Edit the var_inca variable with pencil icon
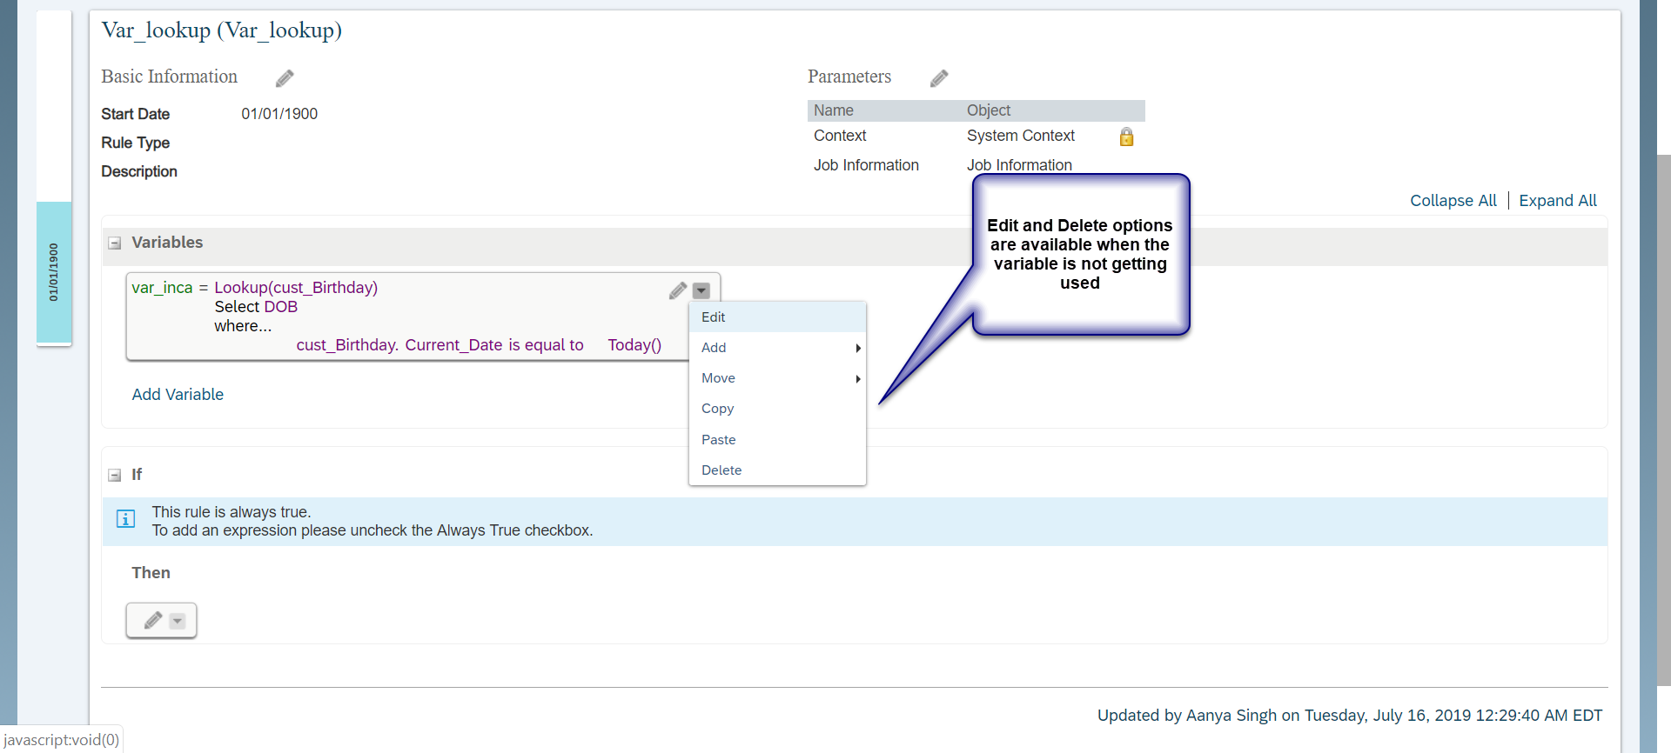 point(678,290)
